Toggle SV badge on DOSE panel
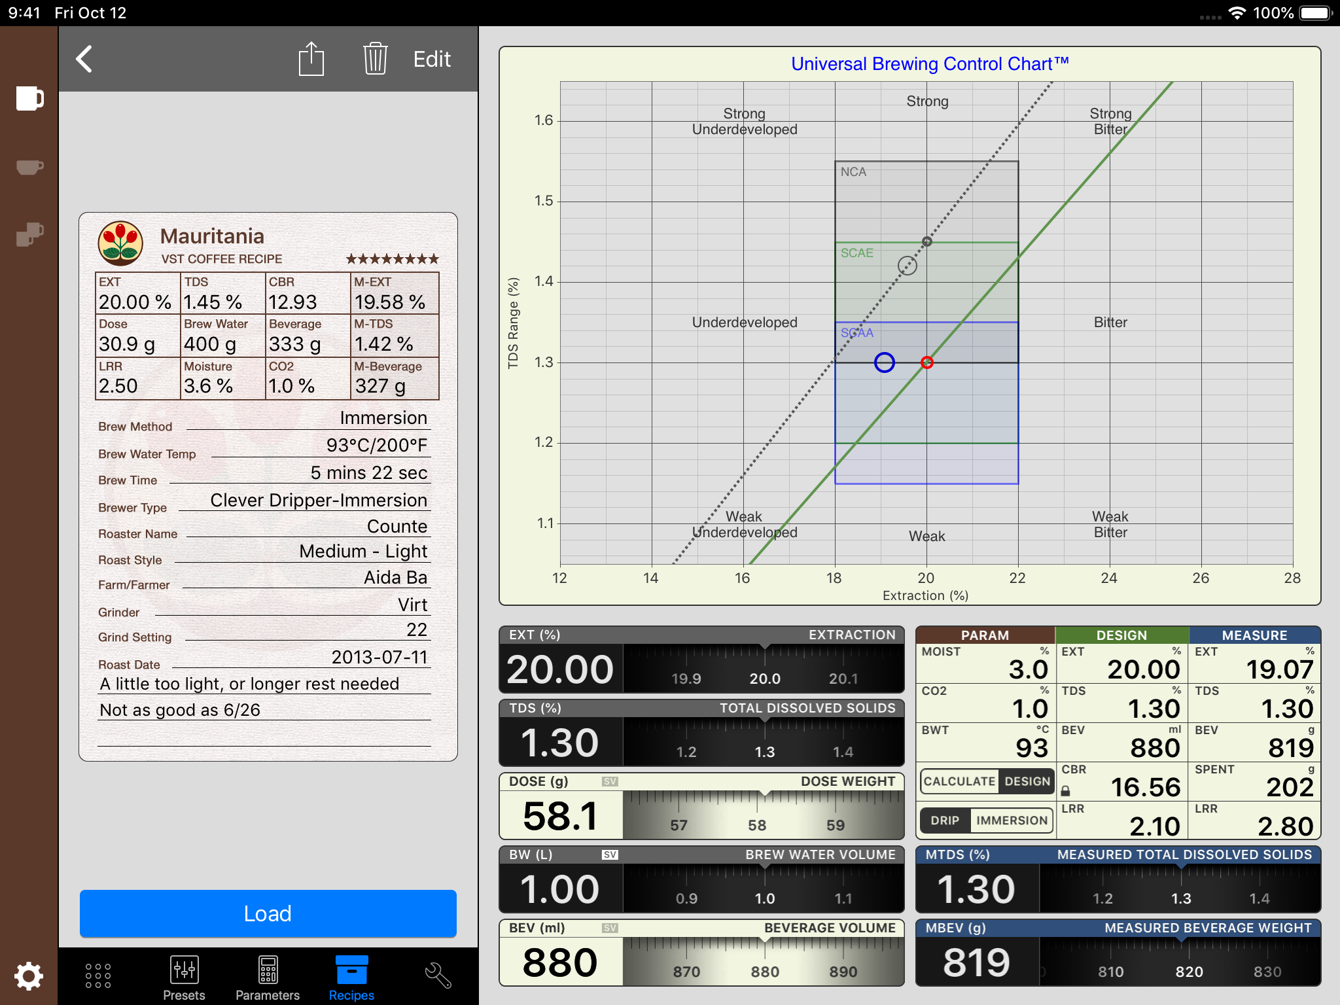 (610, 782)
